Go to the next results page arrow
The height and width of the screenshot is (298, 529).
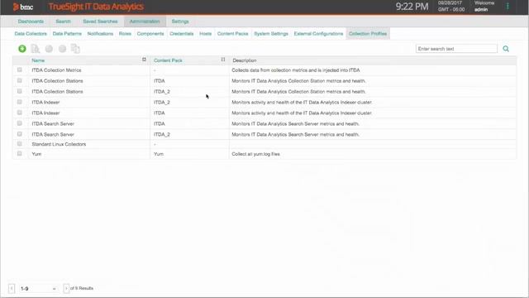point(66,288)
